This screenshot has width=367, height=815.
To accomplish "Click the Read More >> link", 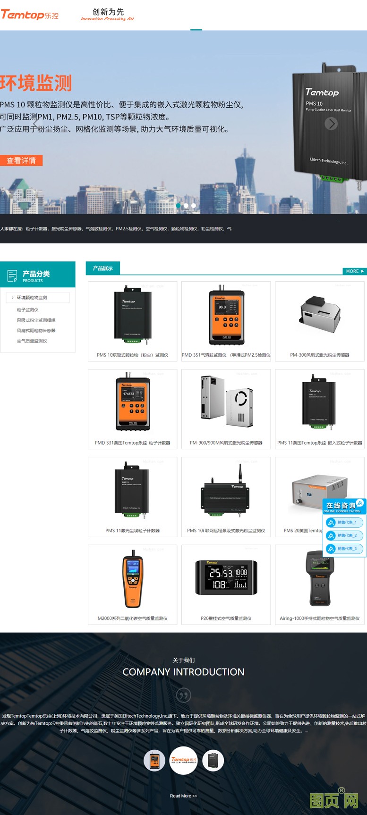I will pyautogui.click(x=183, y=796).
